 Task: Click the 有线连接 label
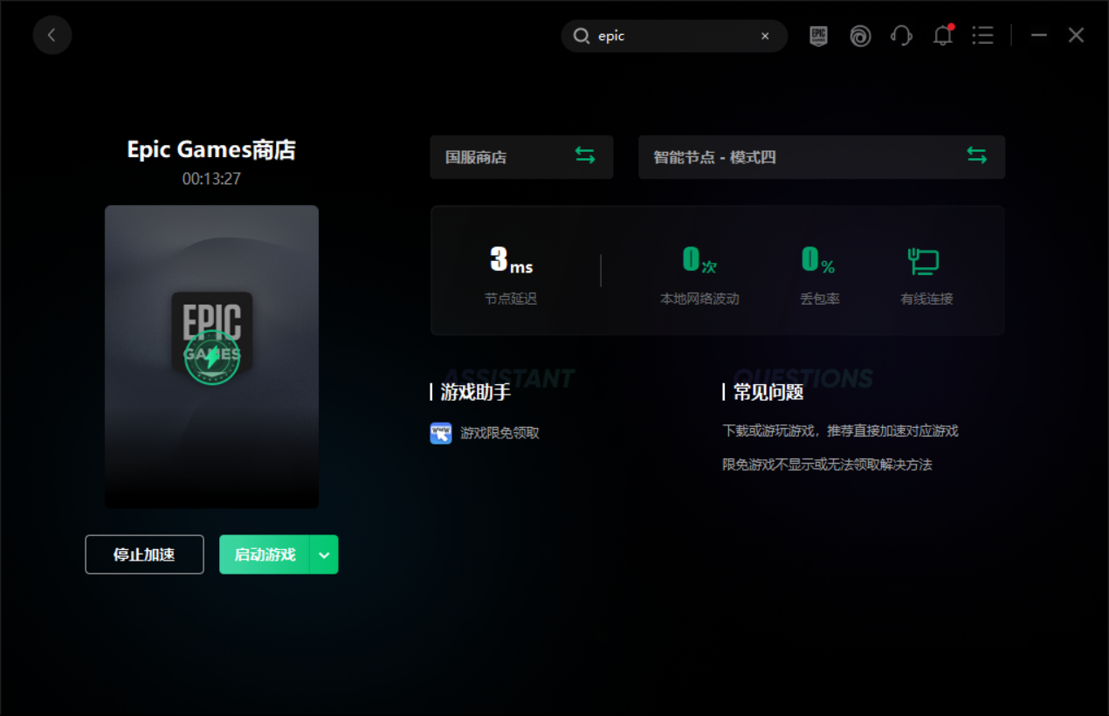[x=926, y=299]
